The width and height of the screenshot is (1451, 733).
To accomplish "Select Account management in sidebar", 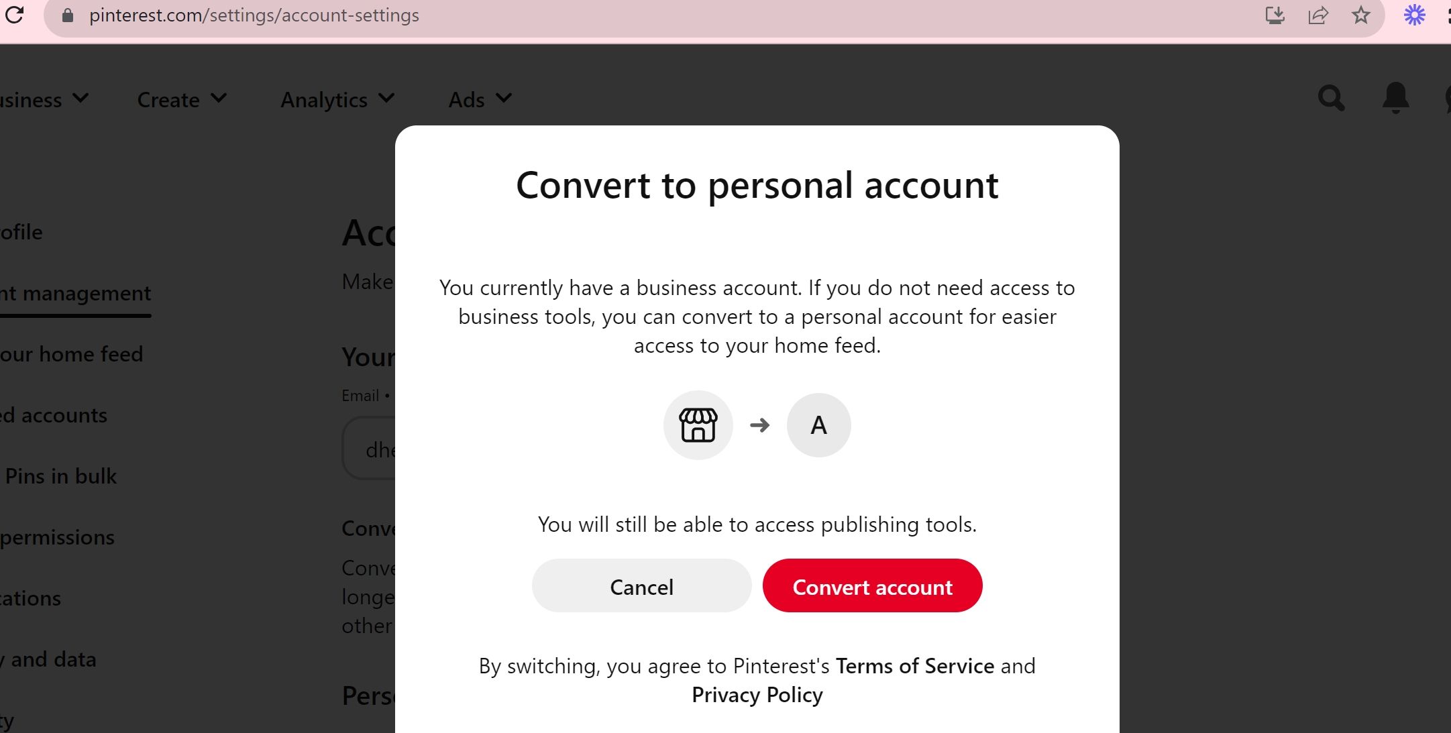I will 75,293.
